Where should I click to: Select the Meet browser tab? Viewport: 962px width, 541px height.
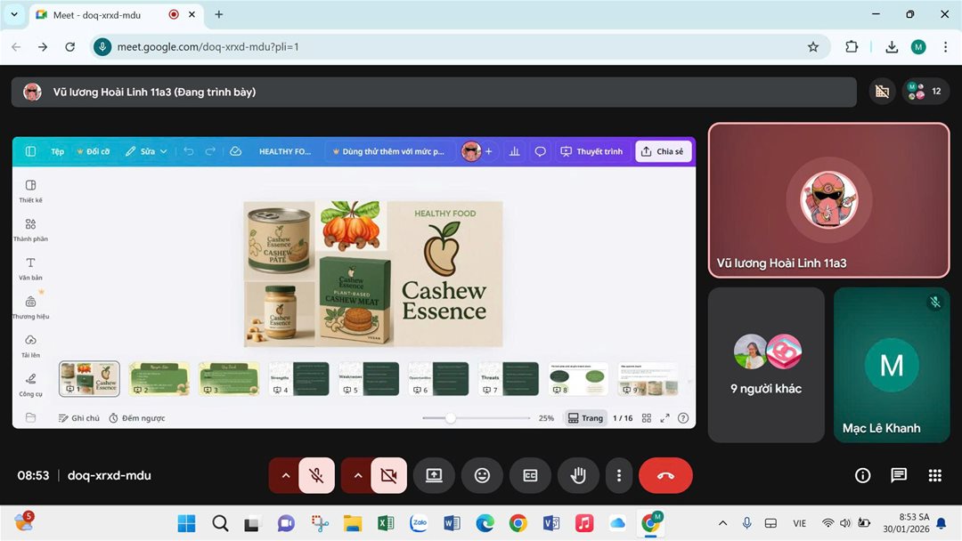[x=98, y=14]
